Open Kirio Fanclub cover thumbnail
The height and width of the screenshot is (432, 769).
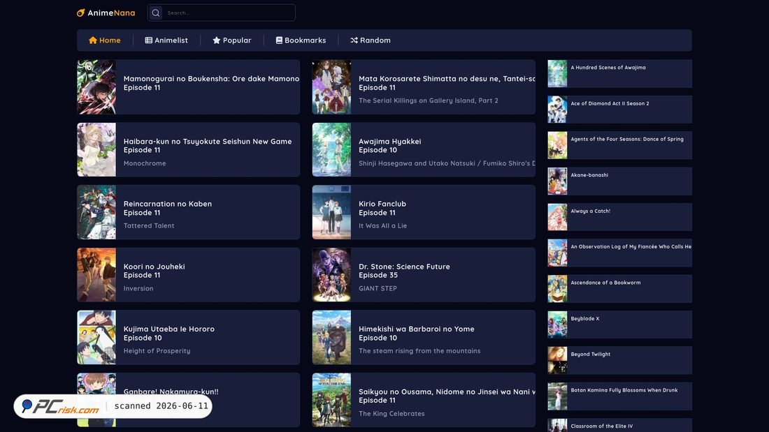(x=331, y=212)
